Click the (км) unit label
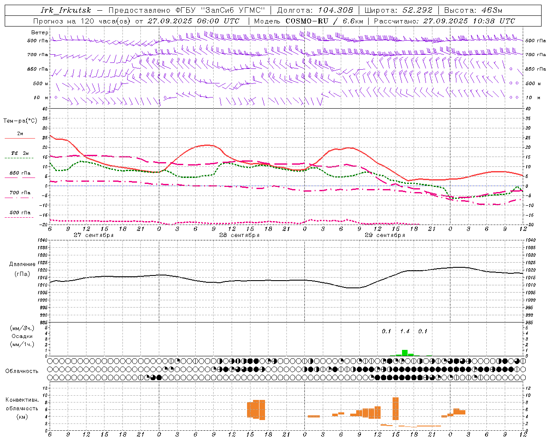Image resolution: width=548 pixels, height=438 pixels. click(22, 417)
